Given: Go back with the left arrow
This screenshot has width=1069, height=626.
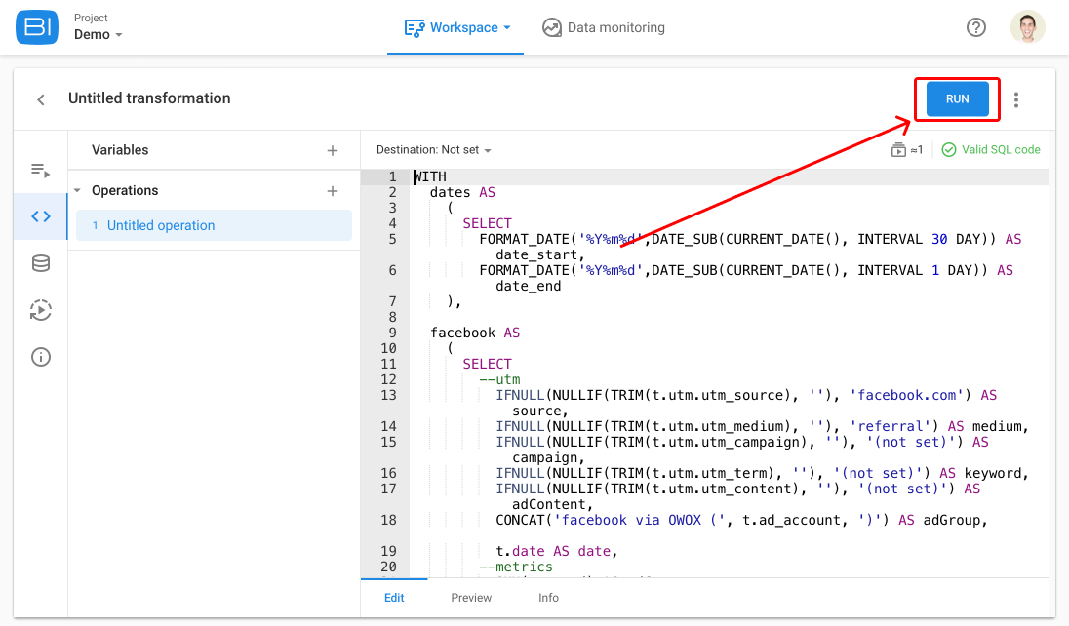Looking at the screenshot, I should (41, 99).
